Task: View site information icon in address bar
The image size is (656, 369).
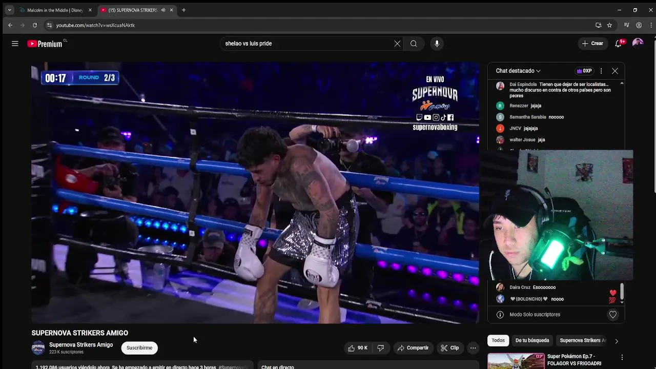Action: (x=49, y=25)
